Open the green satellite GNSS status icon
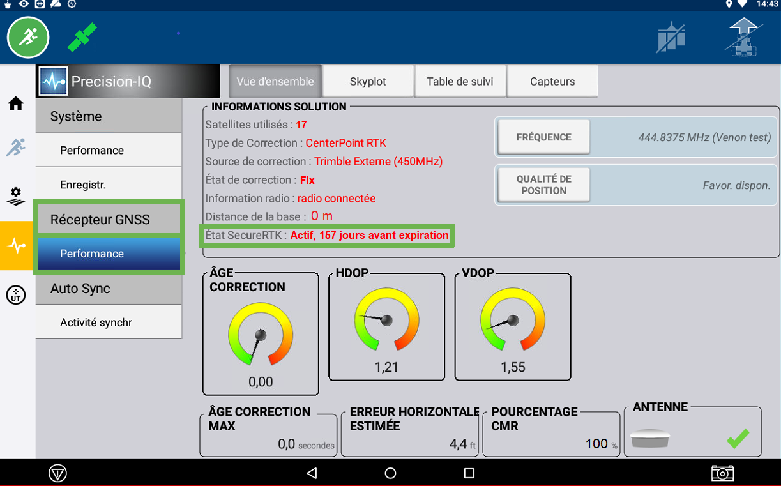This screenshot has width=781, height=486. 82,38
